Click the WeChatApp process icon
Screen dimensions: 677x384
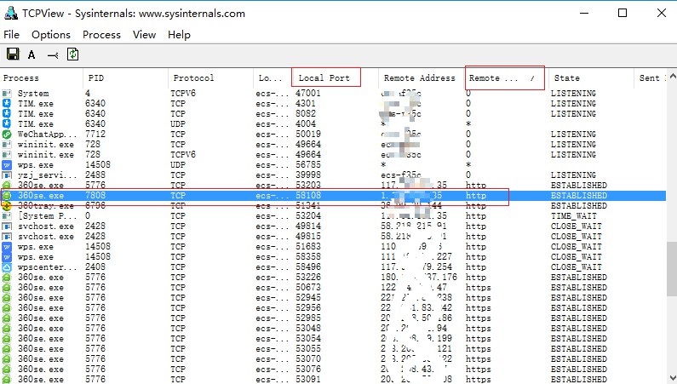coord(7,134)
